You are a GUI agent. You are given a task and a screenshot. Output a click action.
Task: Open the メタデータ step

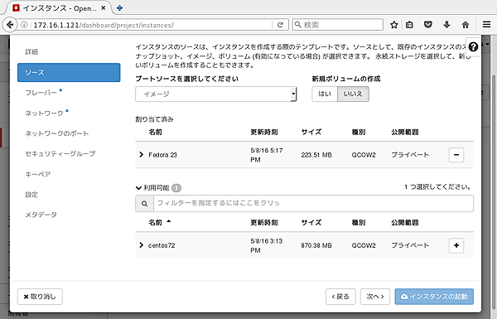(x=41, y=215)
